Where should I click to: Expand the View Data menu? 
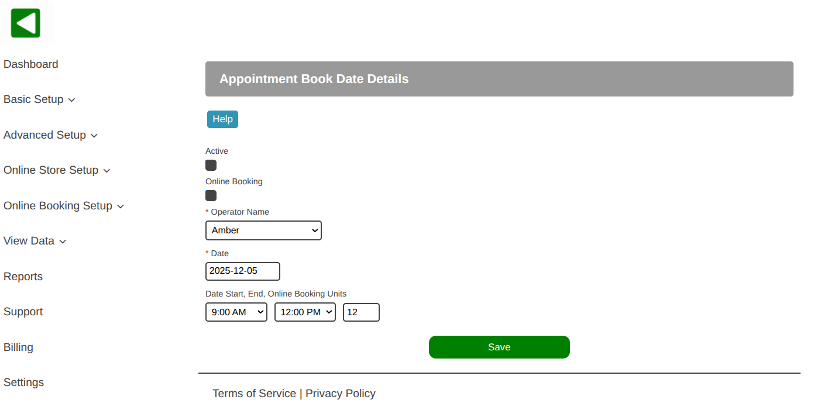[x=35, y=241]
